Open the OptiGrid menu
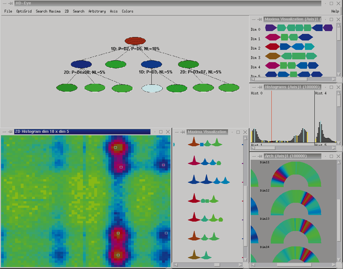This screenshot has width=343, height=269. [x=24, y=11]
